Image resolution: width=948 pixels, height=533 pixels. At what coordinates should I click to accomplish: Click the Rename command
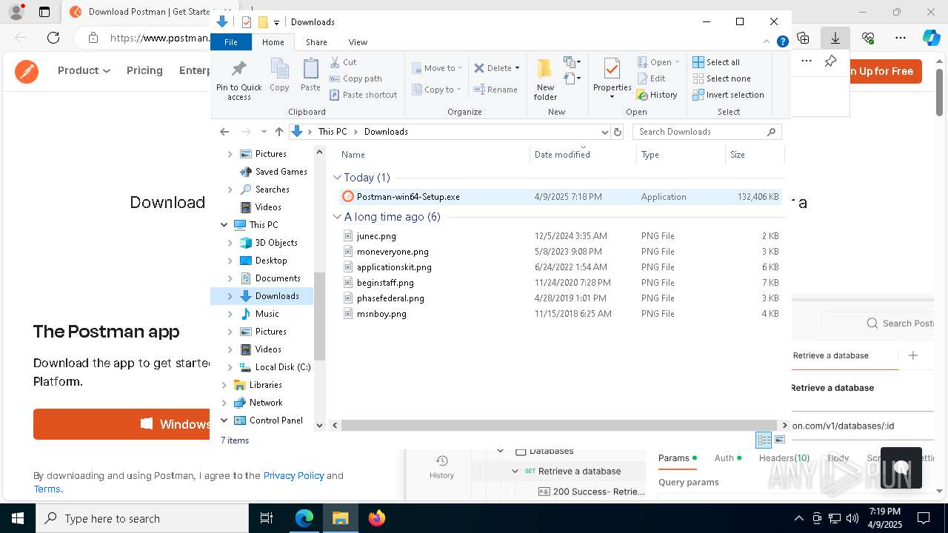pos(495,90)
